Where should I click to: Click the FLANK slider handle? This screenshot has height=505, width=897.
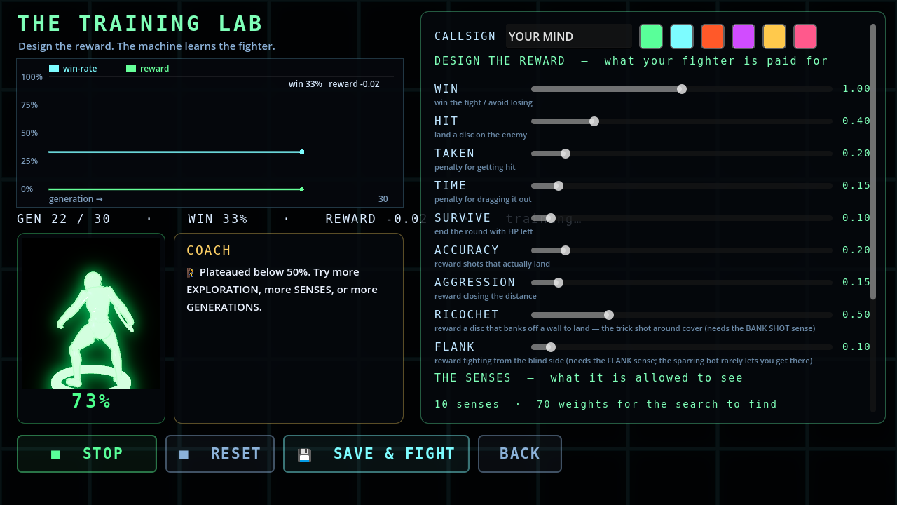(x=551, y=347)
